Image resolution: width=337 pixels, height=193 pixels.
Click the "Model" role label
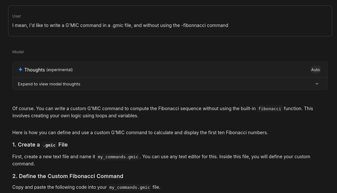[18, 52]
